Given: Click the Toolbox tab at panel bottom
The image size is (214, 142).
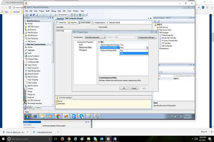Looking at the screenshot, I should [37, 108].
